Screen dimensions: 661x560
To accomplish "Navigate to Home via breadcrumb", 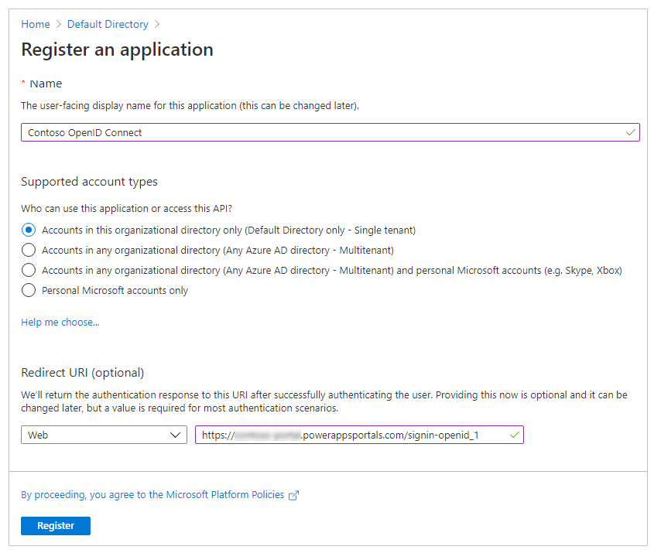I will pos(35,24).
